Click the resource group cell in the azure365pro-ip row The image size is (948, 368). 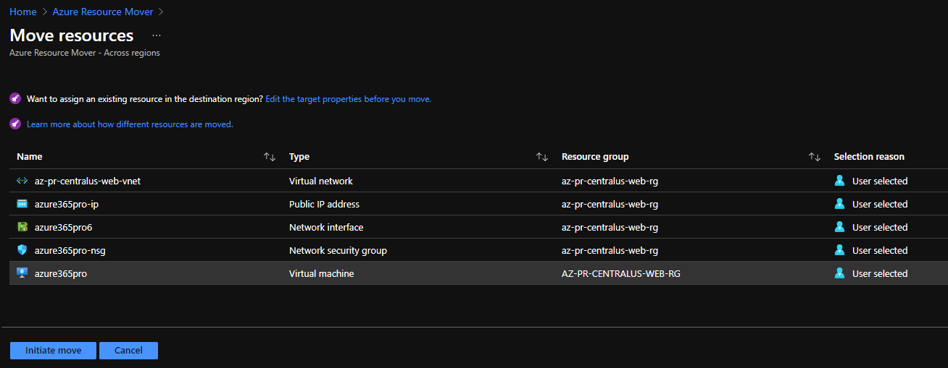pos(610,204)
